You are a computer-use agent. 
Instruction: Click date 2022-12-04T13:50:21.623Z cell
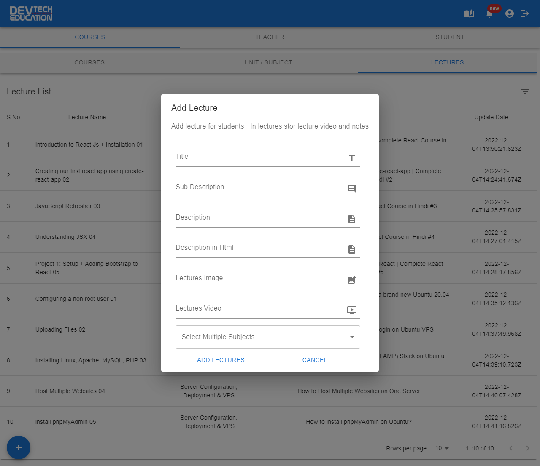coord(497,145)
